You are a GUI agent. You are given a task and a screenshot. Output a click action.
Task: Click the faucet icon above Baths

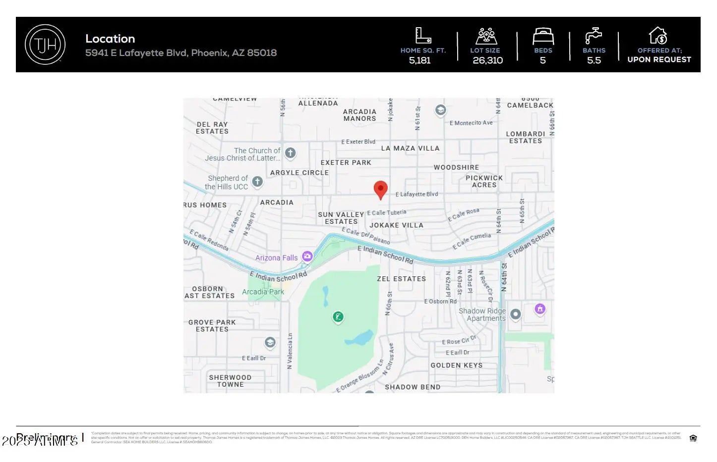tap(593, 36)
